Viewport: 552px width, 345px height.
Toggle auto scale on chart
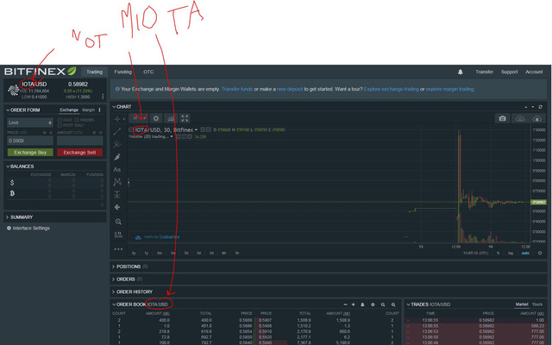coord(525,253)
